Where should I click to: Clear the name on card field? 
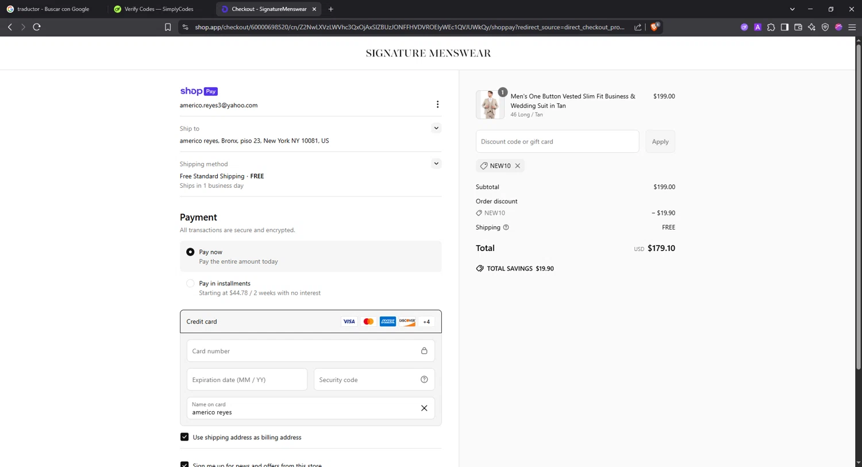[424, 408]
